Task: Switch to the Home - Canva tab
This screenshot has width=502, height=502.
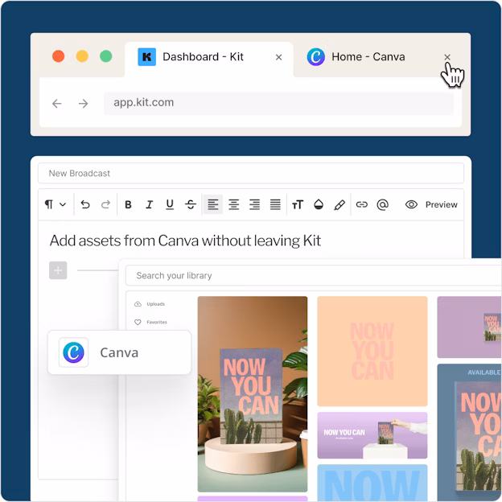Action: (367, 57)
